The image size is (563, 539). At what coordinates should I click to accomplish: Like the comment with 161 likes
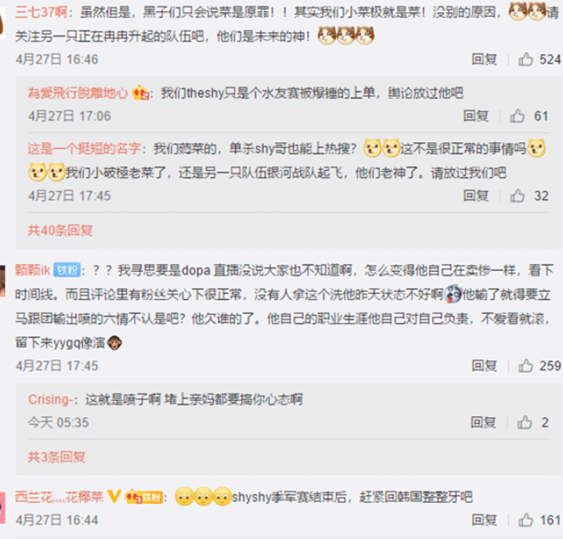(525, 520)
